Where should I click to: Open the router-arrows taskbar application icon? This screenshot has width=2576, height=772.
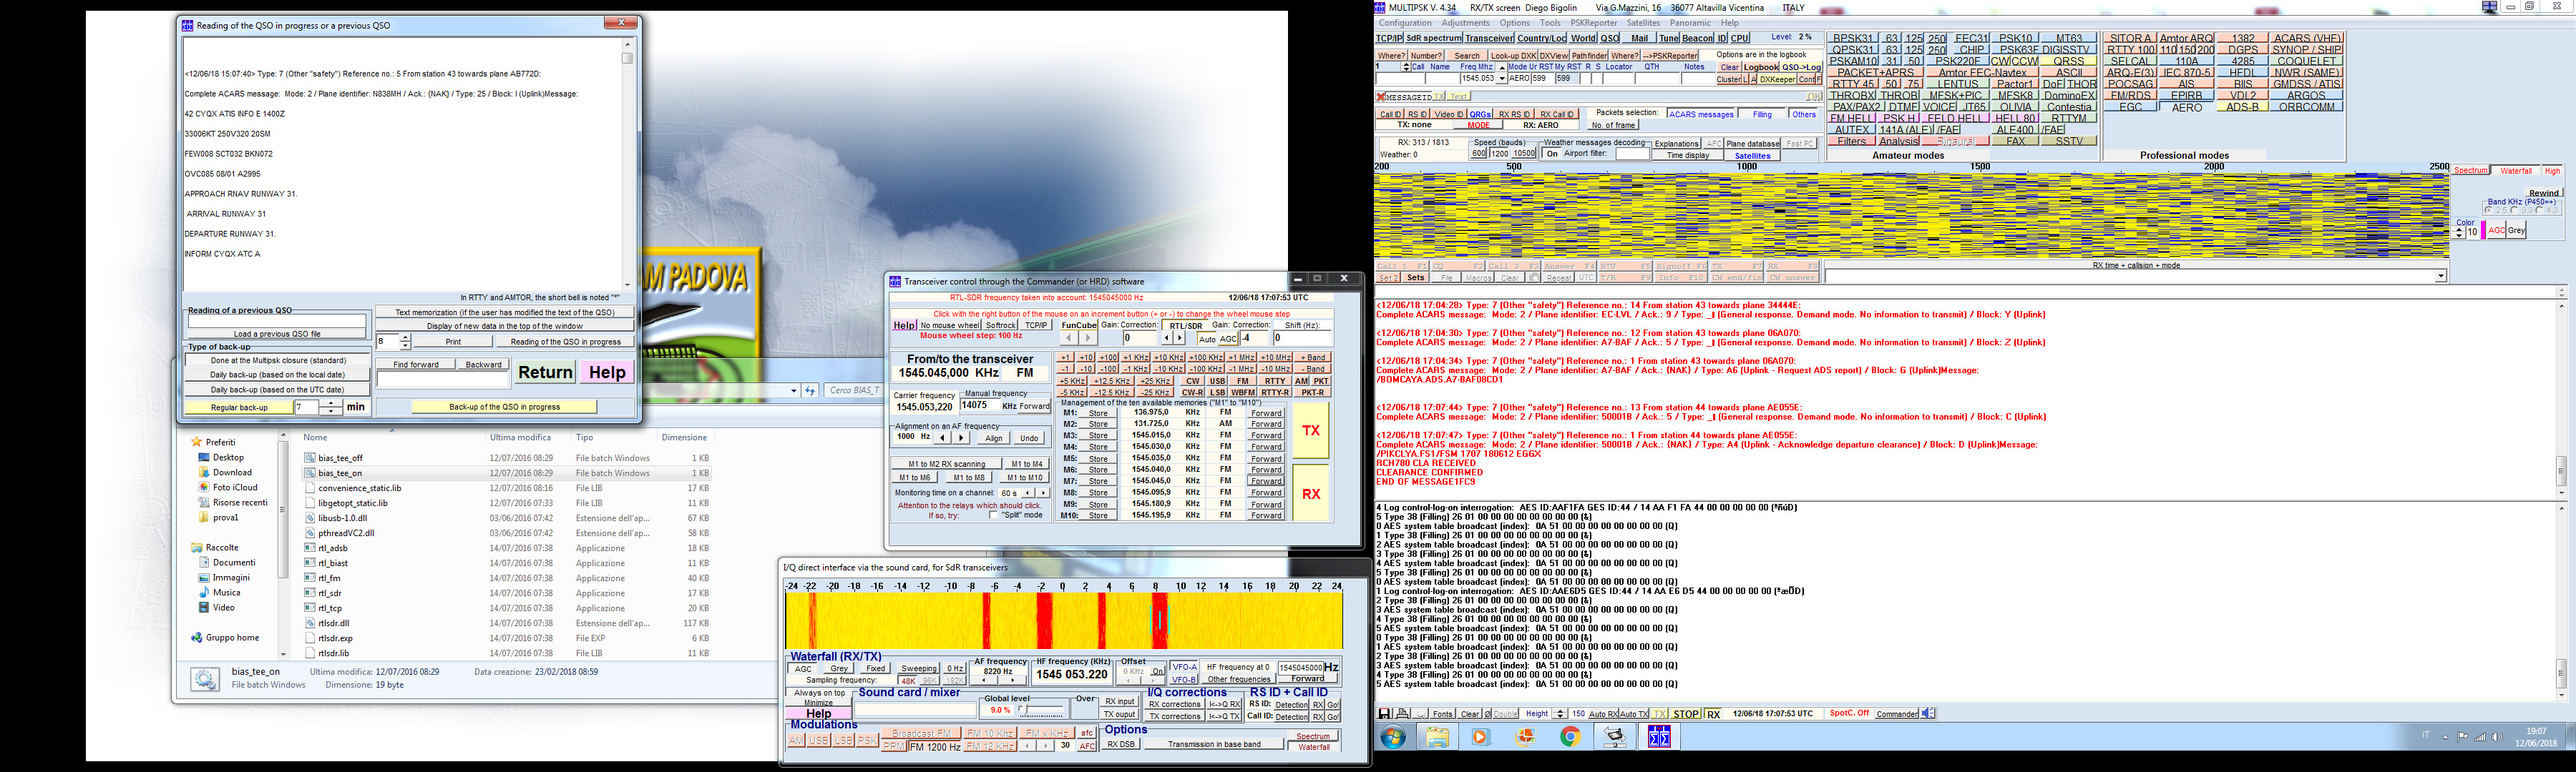click(1614, 737)
